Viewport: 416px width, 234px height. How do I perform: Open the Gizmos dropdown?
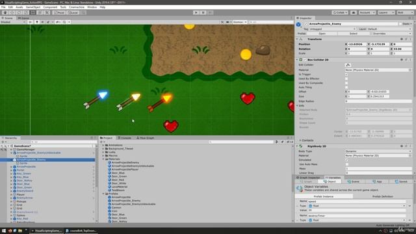[239, 22]
